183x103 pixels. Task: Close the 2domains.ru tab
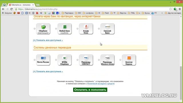point(33,5)
